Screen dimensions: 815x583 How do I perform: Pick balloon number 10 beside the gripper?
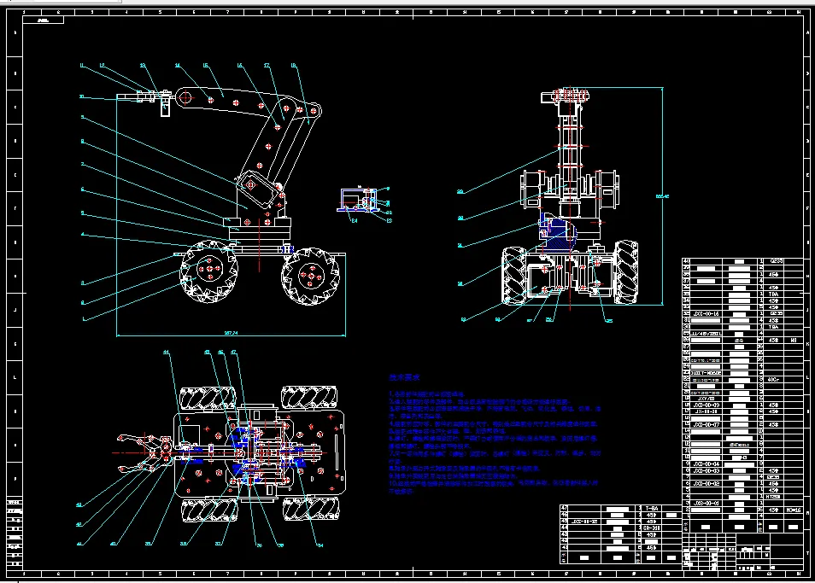(82, 96)
